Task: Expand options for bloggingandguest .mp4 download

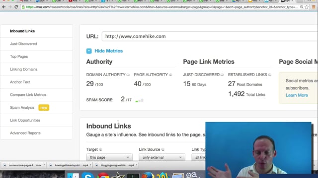Action: tap(137, 165)
